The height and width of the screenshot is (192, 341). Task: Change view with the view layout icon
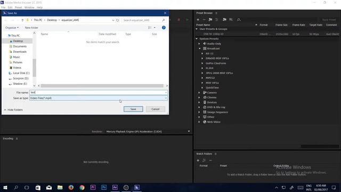pos(150,28)
